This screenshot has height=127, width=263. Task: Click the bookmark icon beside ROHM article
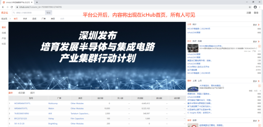pyautogui.click(x=259, y=46)
